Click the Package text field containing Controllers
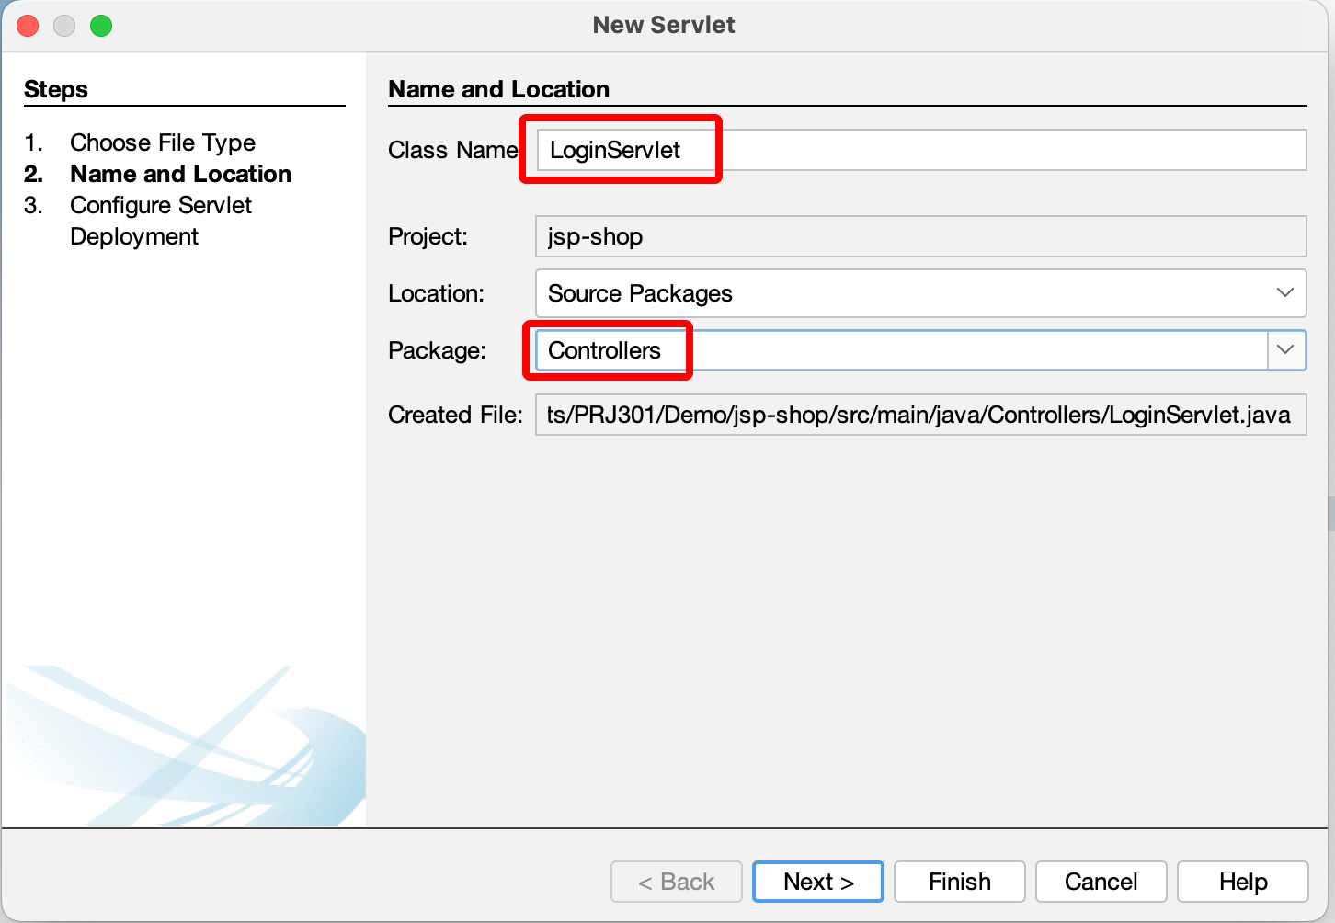Image resolution: width=1335 pixels, height=923 pixels. [x=902, y=350]
